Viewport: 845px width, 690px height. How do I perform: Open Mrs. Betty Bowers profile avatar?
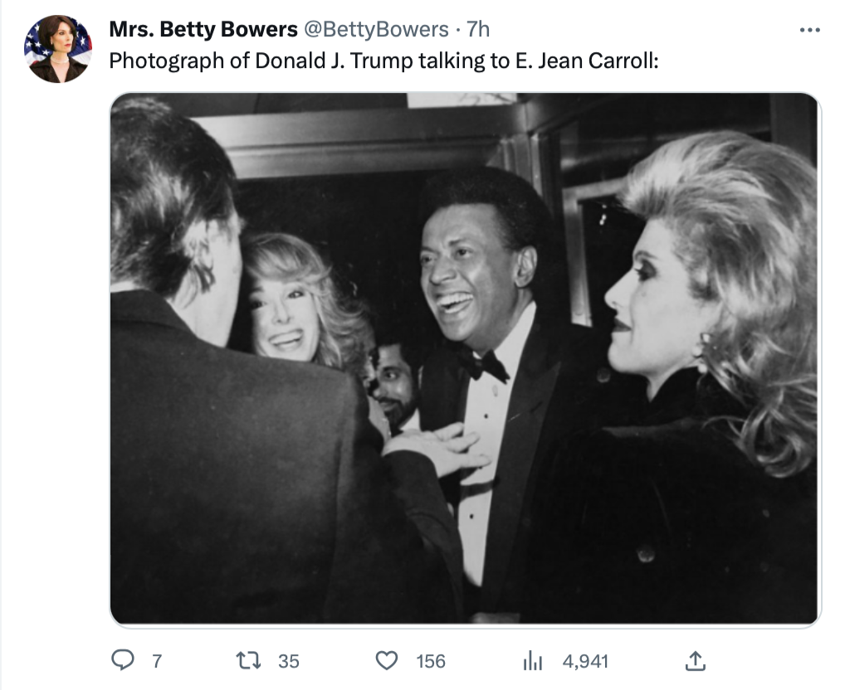click(58, 49)
